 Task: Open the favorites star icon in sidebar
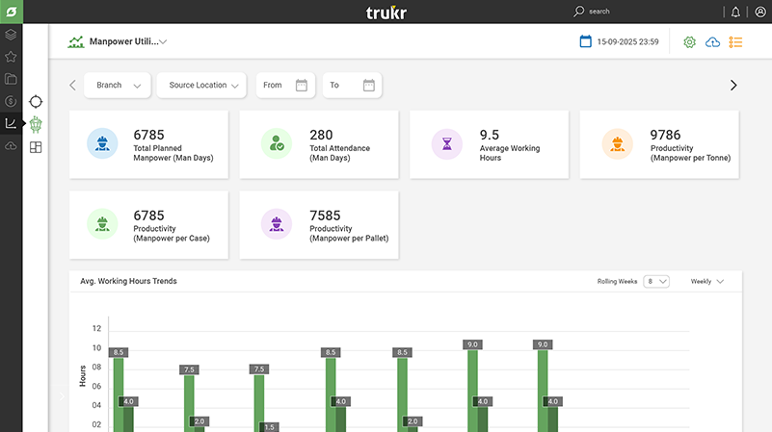click(x=11, y=57)
